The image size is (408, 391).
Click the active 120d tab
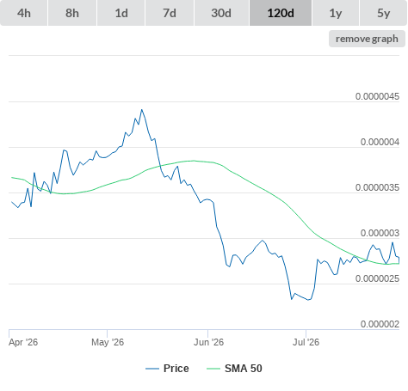pos(281,13)
